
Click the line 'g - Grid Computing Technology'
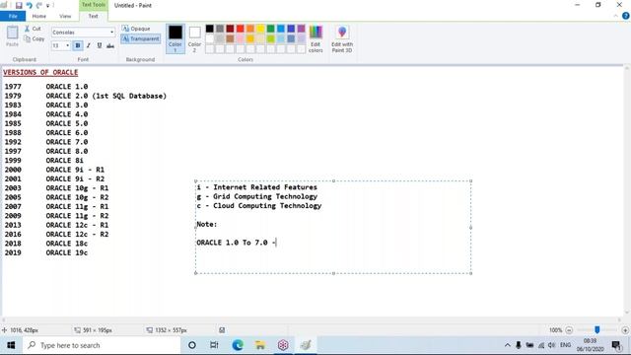point(256,196)
